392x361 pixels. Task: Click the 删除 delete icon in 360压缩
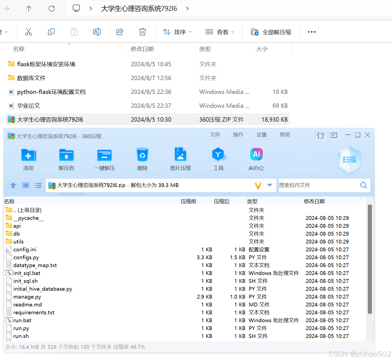click(142, 159)
